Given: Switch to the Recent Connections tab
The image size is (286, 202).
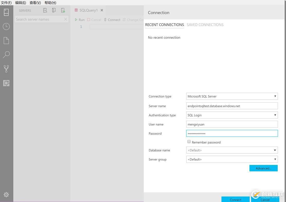Looking at the screenshot, I should (x=164, y=25).
